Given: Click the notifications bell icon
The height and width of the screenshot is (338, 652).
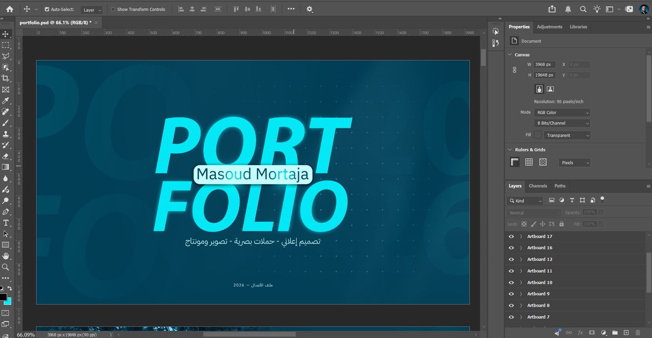Looking at the screenshot, I should click(x=568, y=9).
